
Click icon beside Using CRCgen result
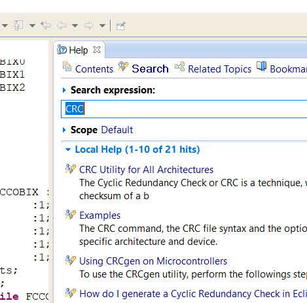71,261
